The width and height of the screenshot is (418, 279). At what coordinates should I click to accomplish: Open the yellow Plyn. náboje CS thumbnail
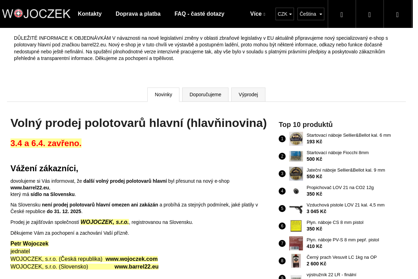pos(296,226)
